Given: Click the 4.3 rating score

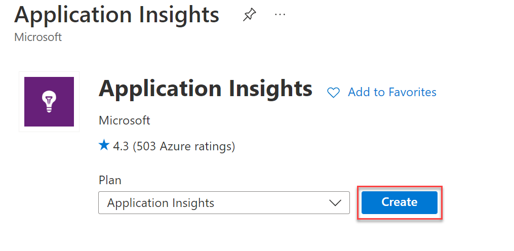Looking at the screenshot, I should coord(121,147).
